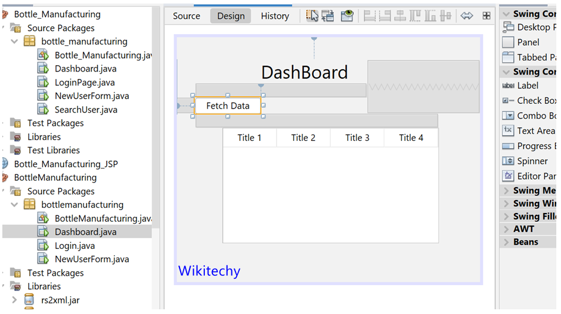
Task: Activate Selection Mode tool in designer toolbar
Action: click(312, 16)
